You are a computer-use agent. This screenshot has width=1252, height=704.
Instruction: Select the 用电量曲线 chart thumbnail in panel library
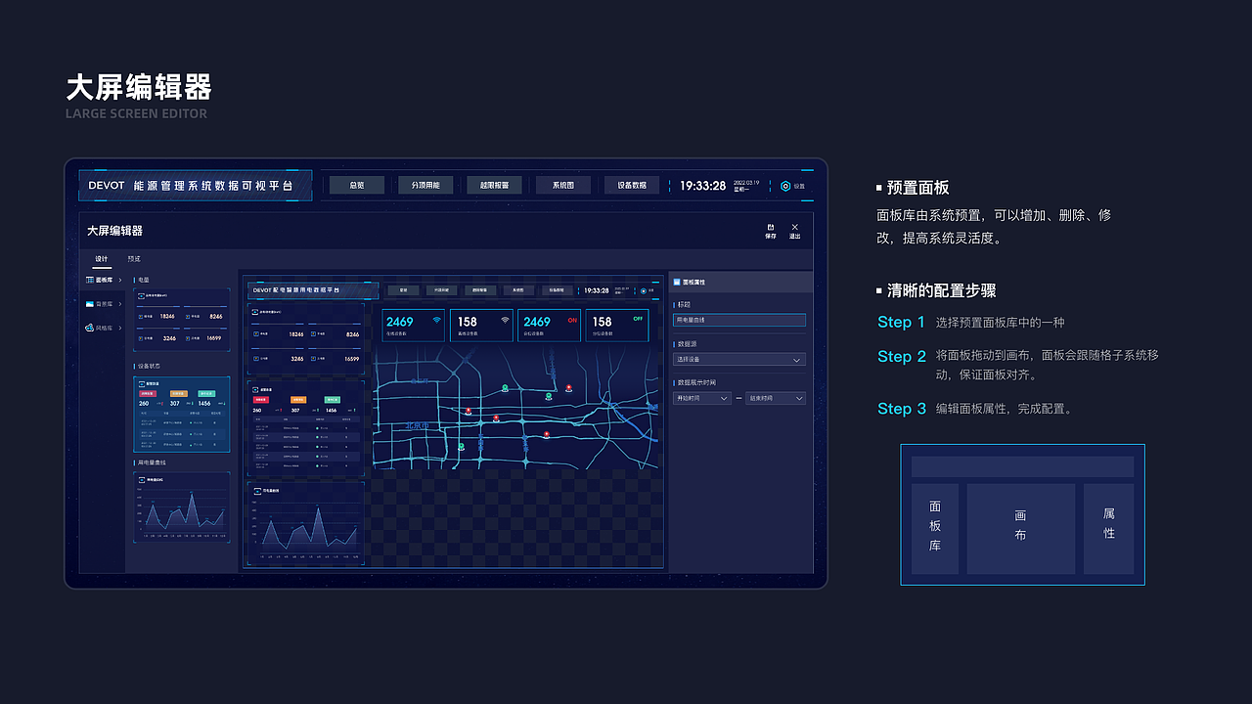pos(182,506)
